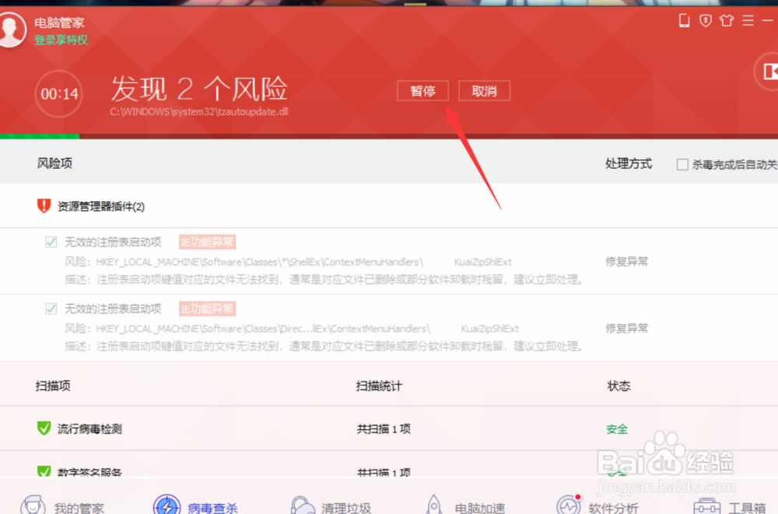Open the skin (shirt) icon
The height and width of the screenshot is (514, 778).
(727, 20)
